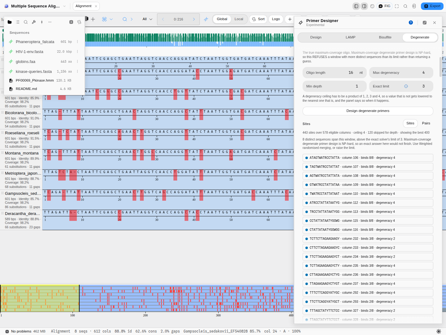
Task: Click the Export button
Action: click(x=432, y=6)
